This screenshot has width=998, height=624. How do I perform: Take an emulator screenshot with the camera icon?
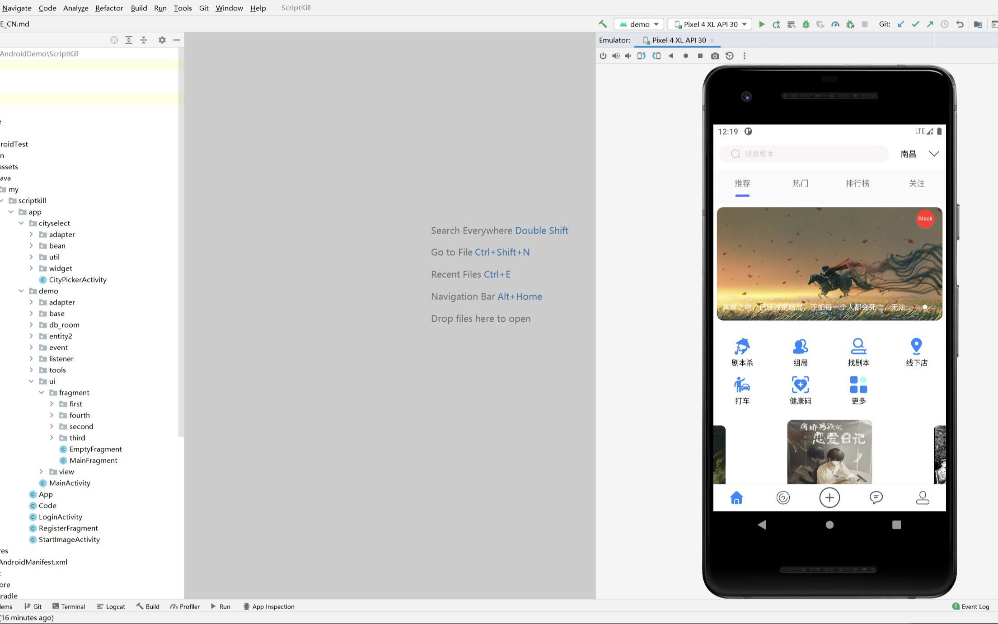715,56
